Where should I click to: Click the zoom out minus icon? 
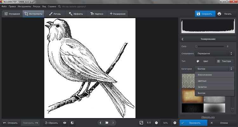(156, 123)
